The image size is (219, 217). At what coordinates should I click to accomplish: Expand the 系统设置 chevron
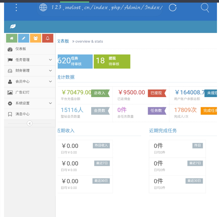50,103
